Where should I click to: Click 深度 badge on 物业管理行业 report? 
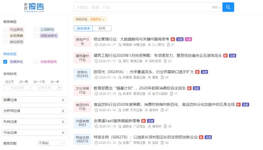180,39
